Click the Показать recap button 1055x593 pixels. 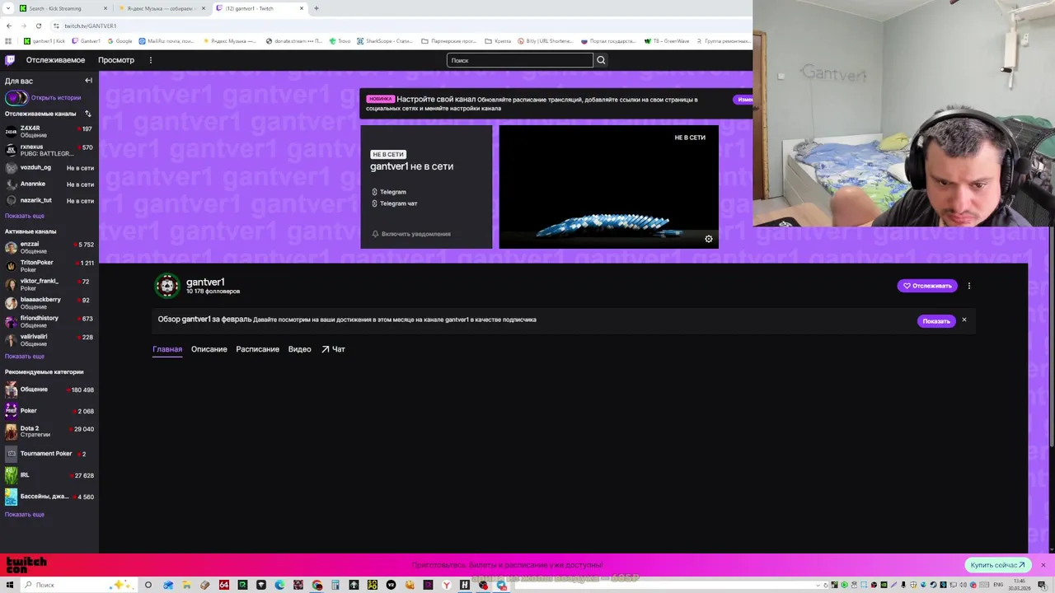pyautogui.click(x=936, y=321)
